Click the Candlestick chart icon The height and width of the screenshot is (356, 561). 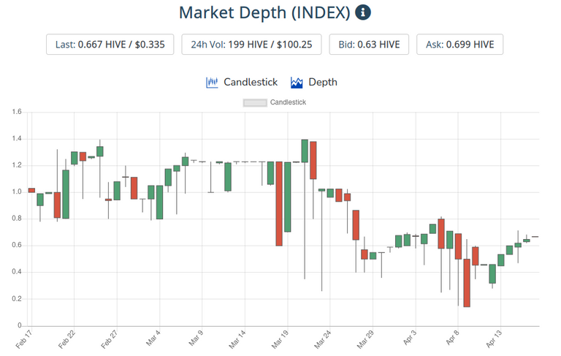pos(212,83)
